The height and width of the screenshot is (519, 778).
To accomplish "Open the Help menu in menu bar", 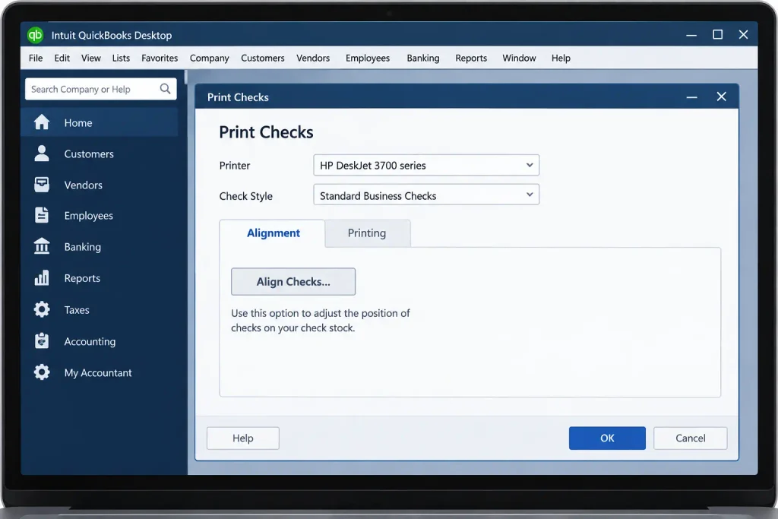I will (x=561, y=58).
